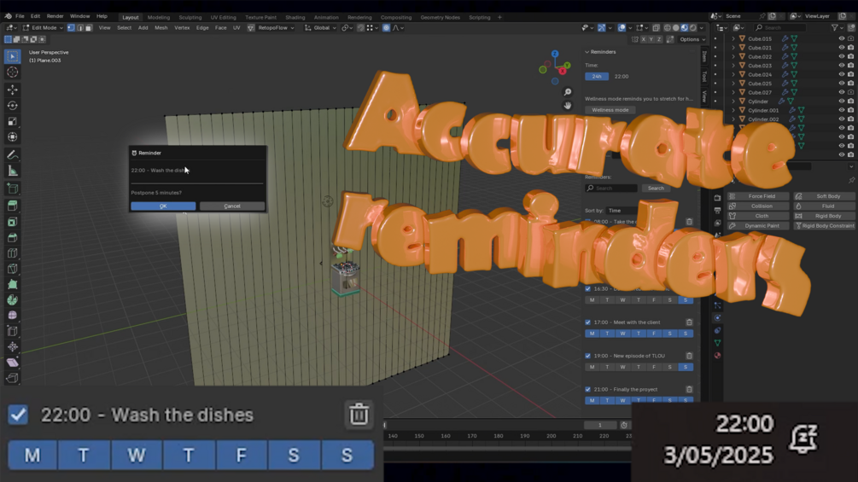Click the Wellness mode button

610,110
